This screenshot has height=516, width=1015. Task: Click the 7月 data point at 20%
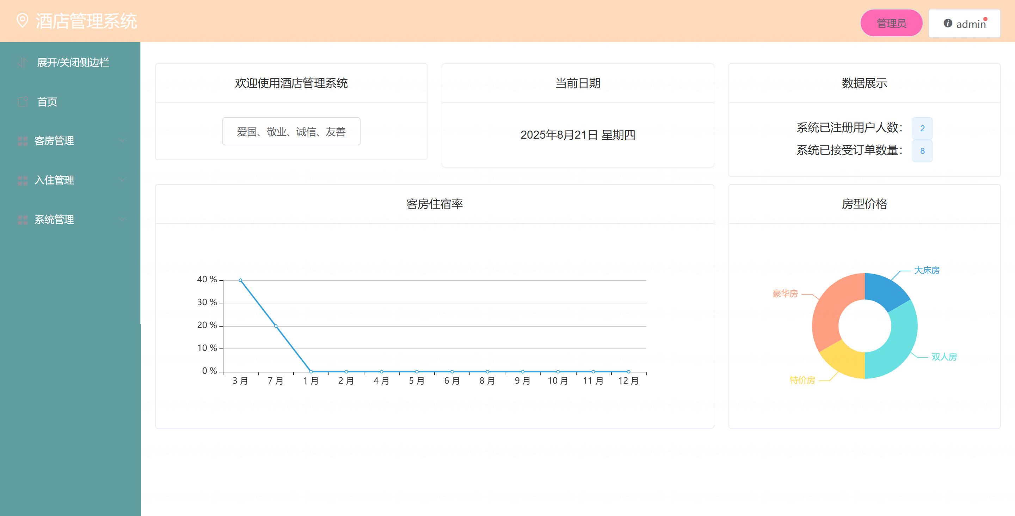275,326
